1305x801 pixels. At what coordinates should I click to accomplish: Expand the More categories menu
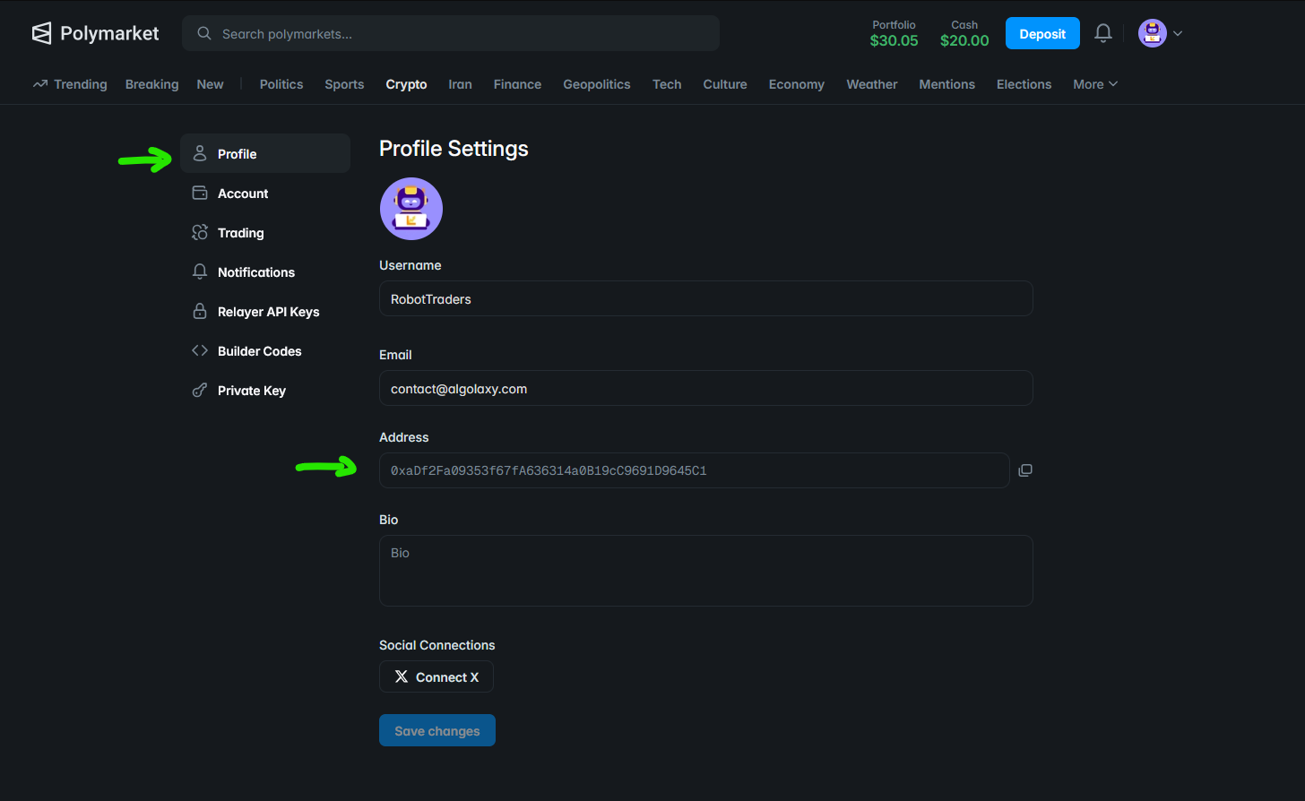coord(1094,84)
